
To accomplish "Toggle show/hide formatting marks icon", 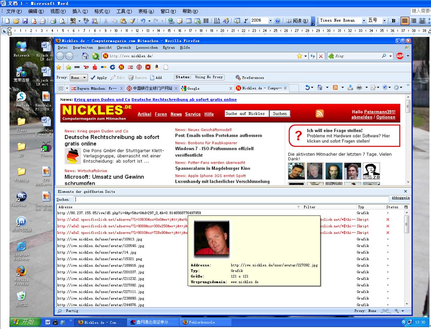I will [245, 21].
